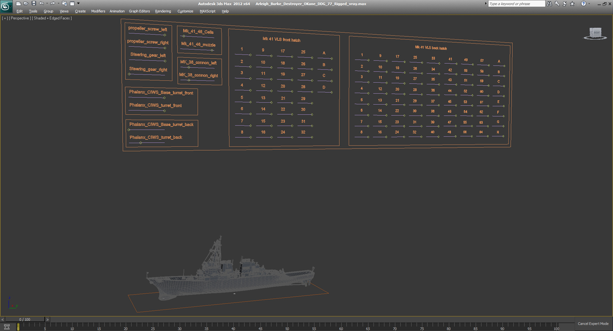Redo the last undone action
Screen dimensions: 613x331
53,4
